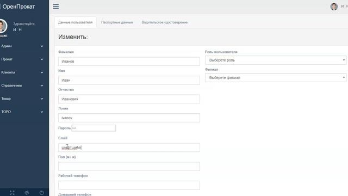Expand the Справочники sidebar menu
The height and width of the screenshot is (196, 348).
point(22,85)
